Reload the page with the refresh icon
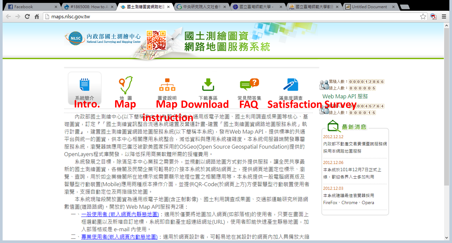 (x=27, y=17)
